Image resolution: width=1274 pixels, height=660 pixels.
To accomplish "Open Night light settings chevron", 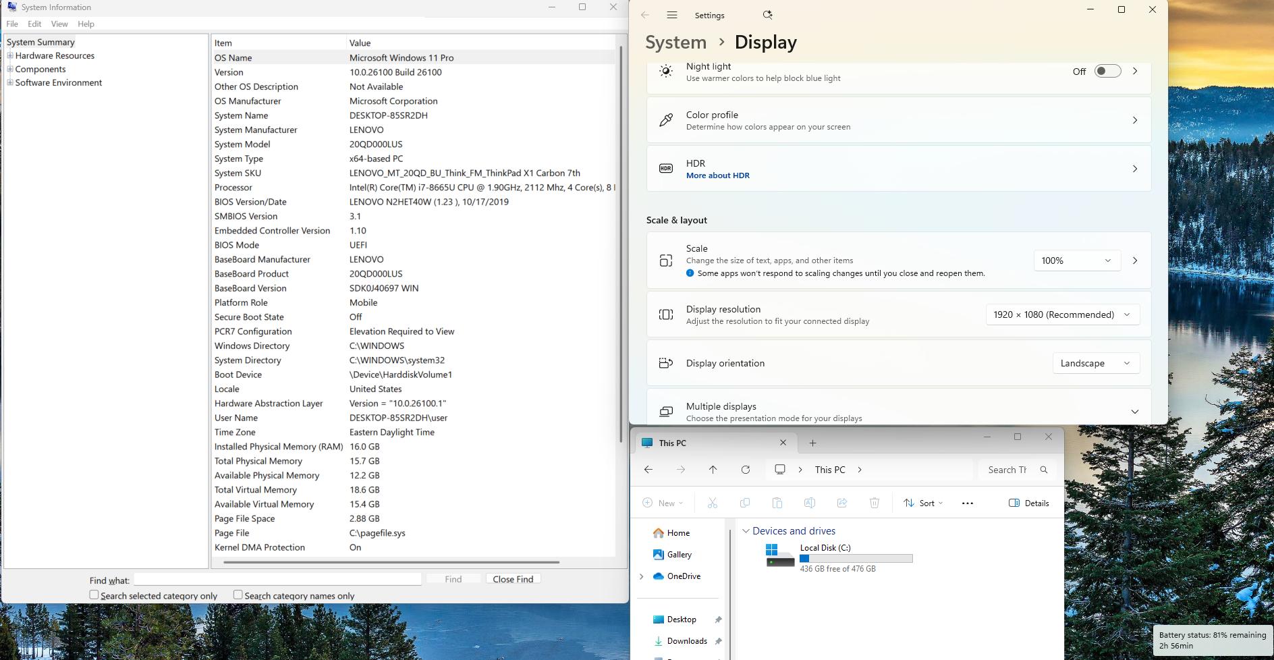I will 1135,71.
